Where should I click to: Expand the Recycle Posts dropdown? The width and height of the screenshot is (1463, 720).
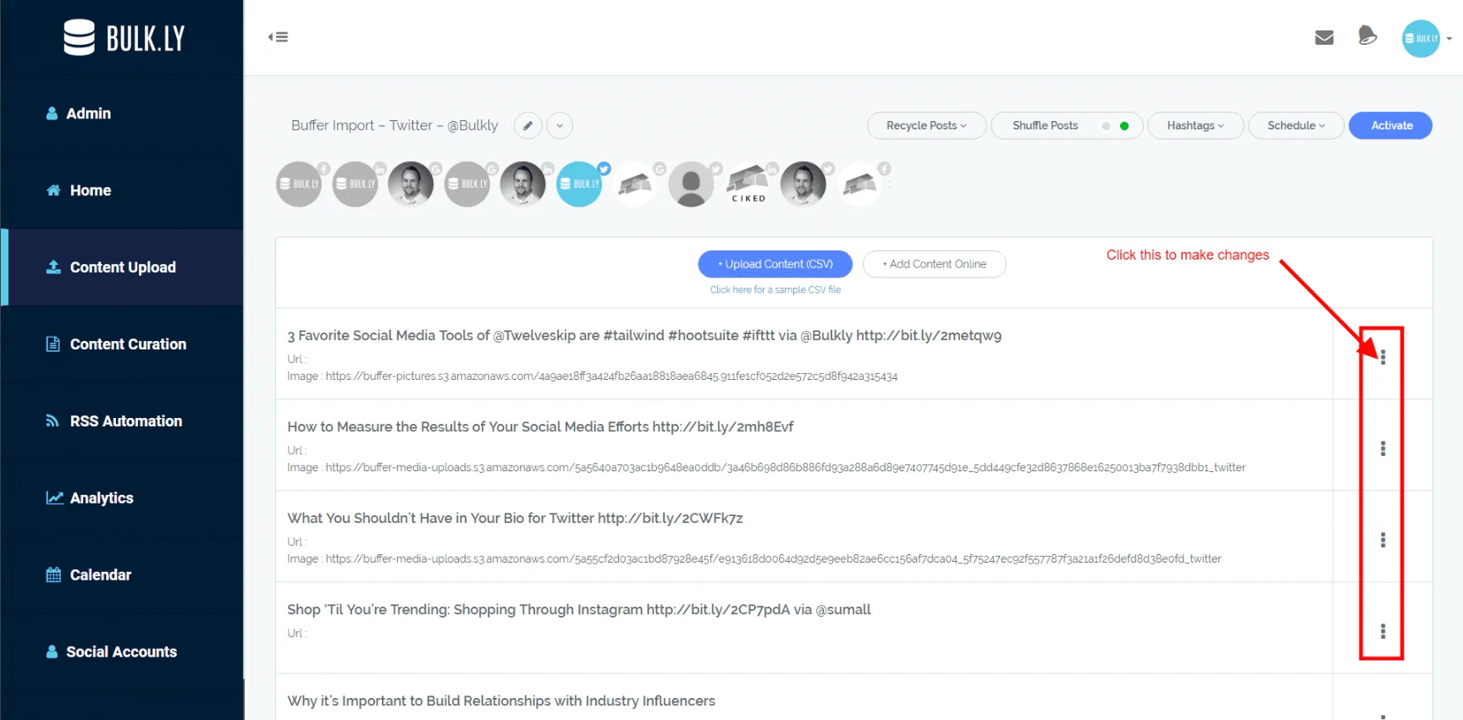926,125
